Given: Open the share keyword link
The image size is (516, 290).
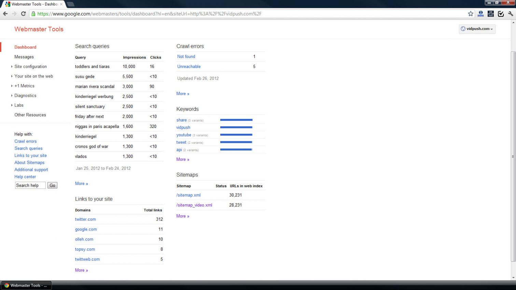Looking at the screenshot, I should 181,120.
